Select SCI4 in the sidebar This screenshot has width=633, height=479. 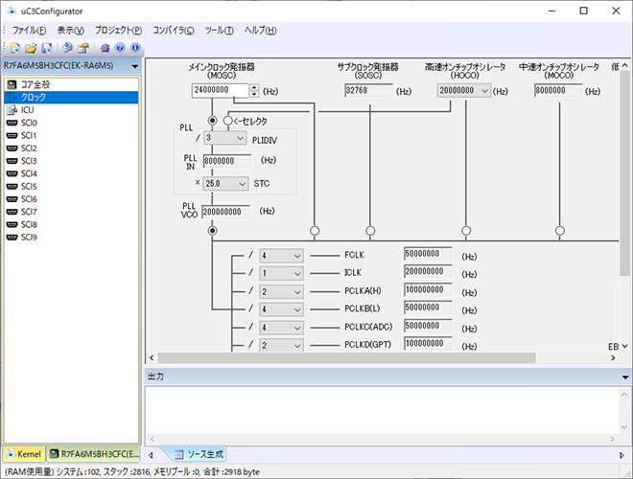72,173
